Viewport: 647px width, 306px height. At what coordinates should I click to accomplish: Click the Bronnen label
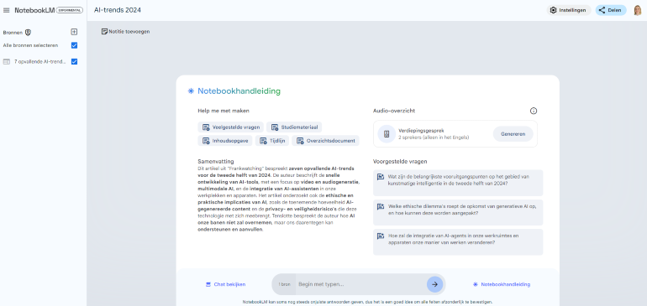coord(13,33)
